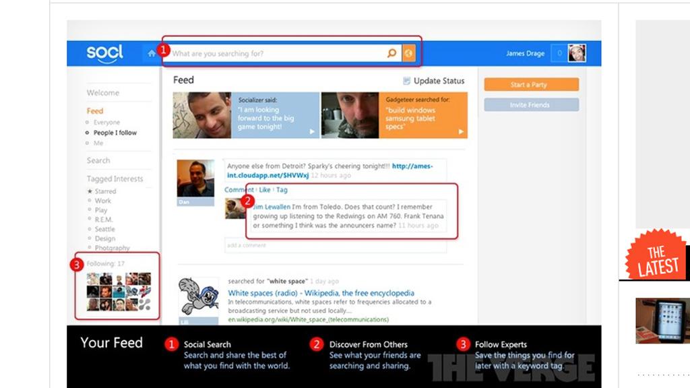
Task: Click the notification counter box showing 0
Action: click(559, 53)
